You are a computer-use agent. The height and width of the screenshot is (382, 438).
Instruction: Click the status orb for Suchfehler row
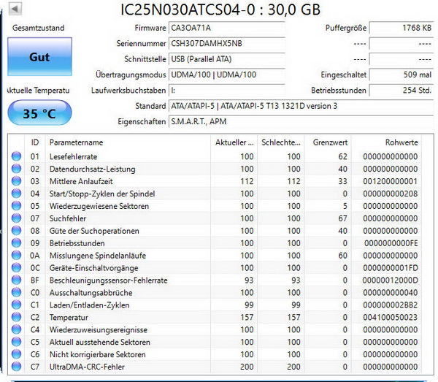pos(16,218)
